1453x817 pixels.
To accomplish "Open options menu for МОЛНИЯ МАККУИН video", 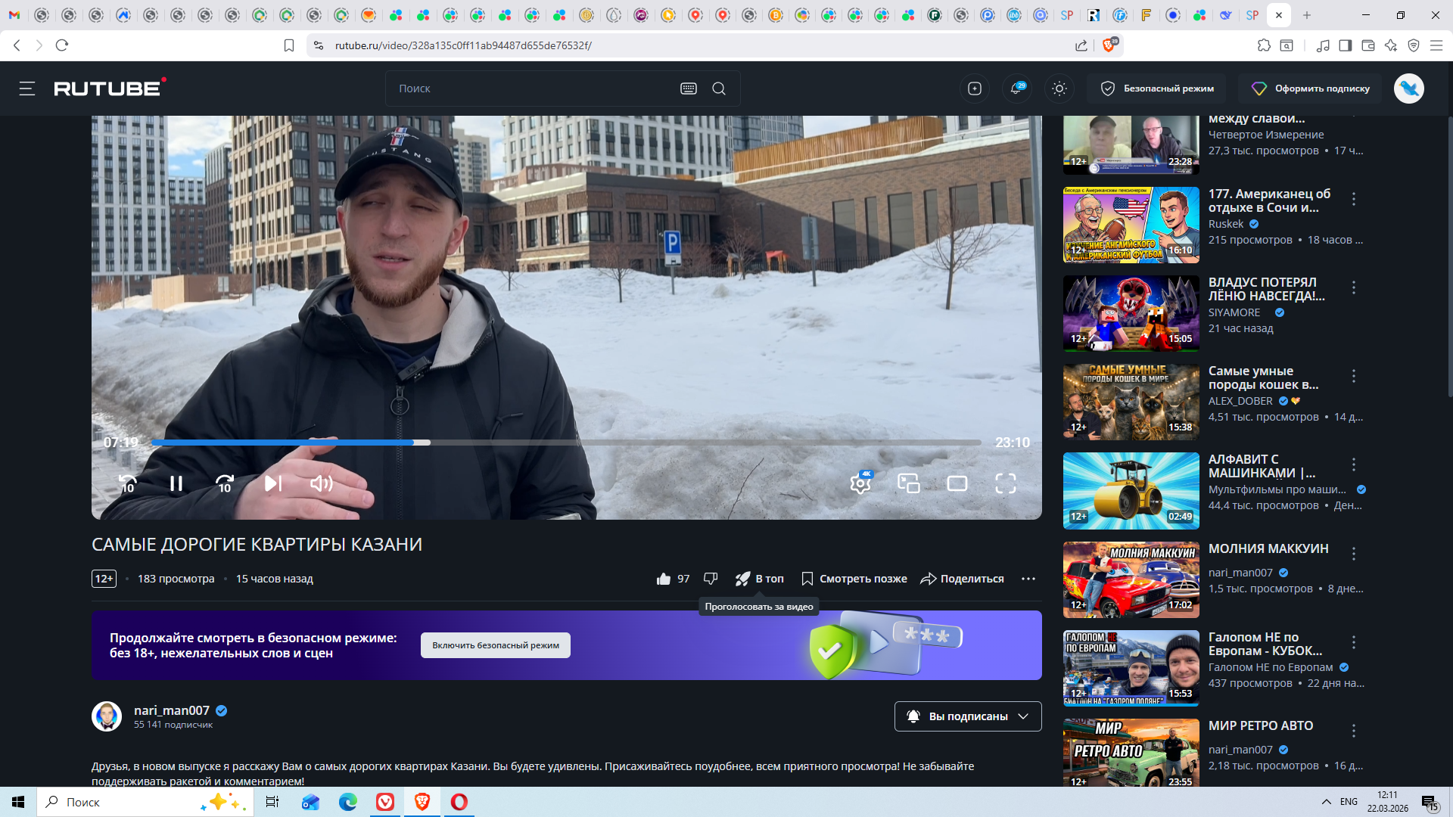I will (1354, 554).
